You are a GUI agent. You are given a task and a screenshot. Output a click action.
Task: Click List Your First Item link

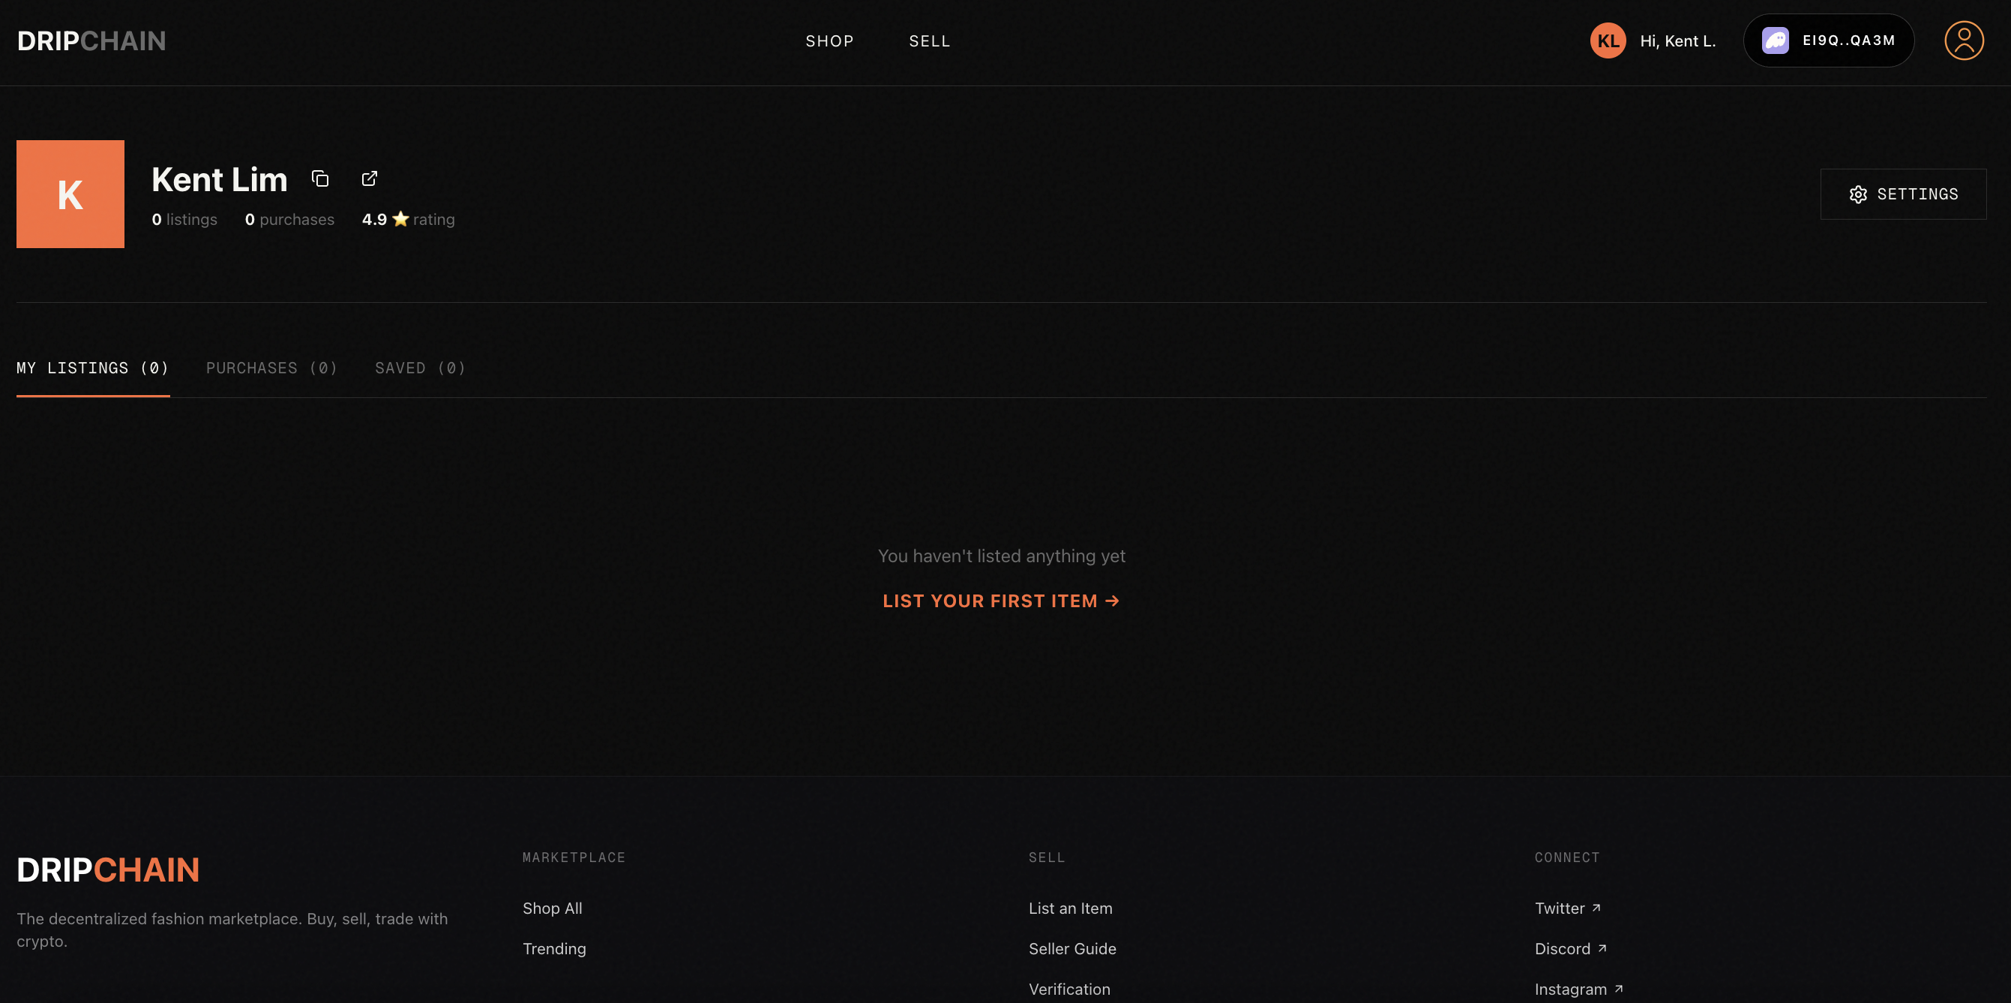click(x=1001, y=600)
